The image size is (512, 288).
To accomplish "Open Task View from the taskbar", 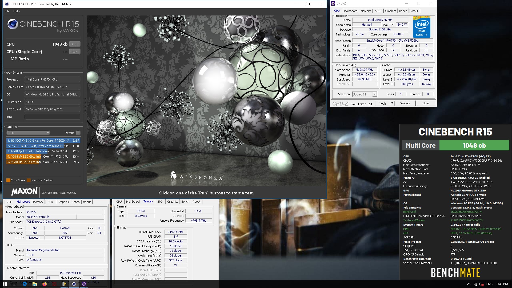I will (14, 284).
